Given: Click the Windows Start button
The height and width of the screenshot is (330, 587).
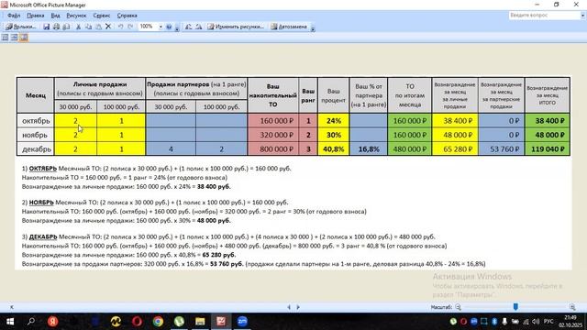Looking at the screenshot, I should pyautogui.click(x=10, y=322).
